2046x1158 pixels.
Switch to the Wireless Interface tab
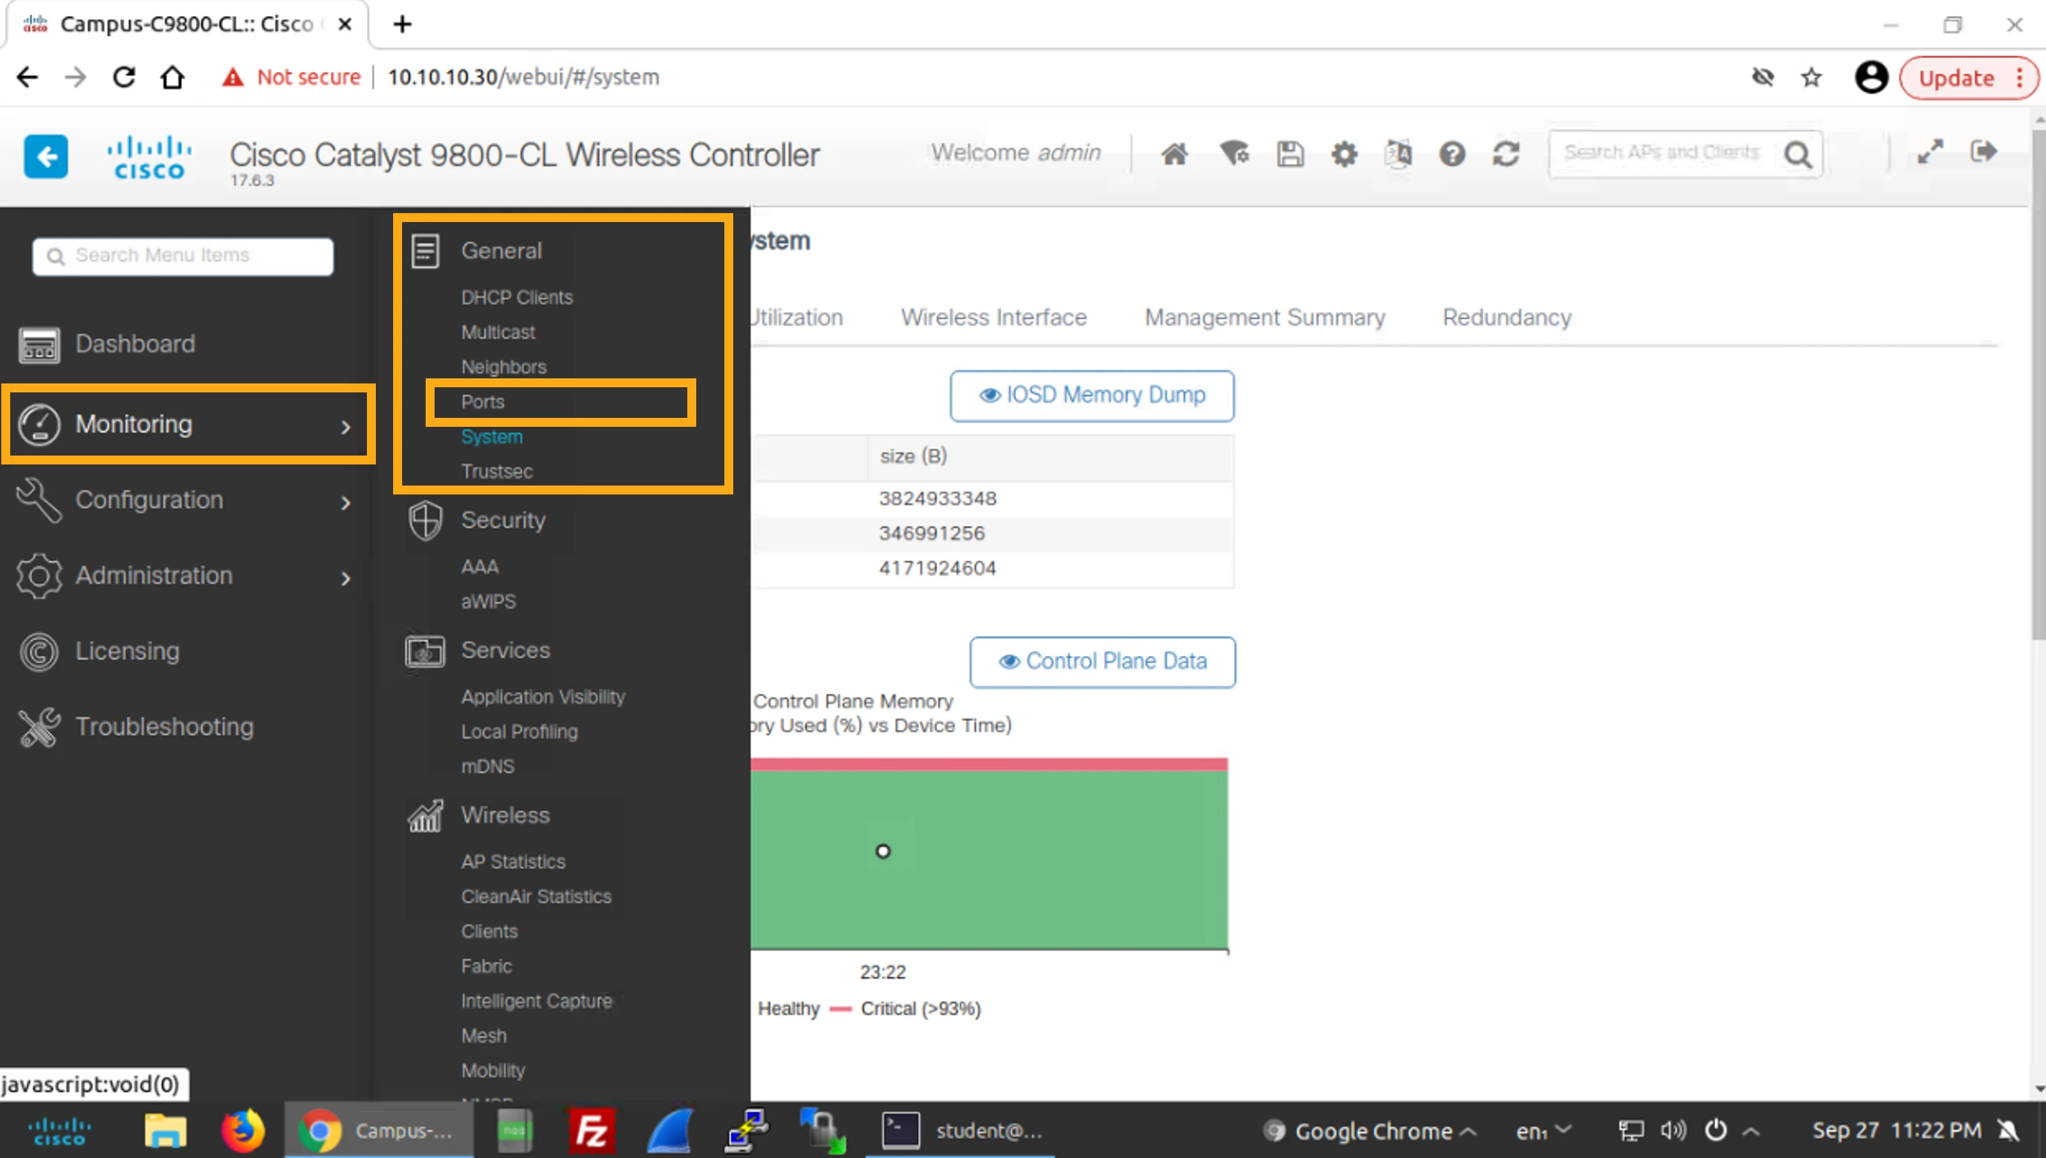click(993, 317)
